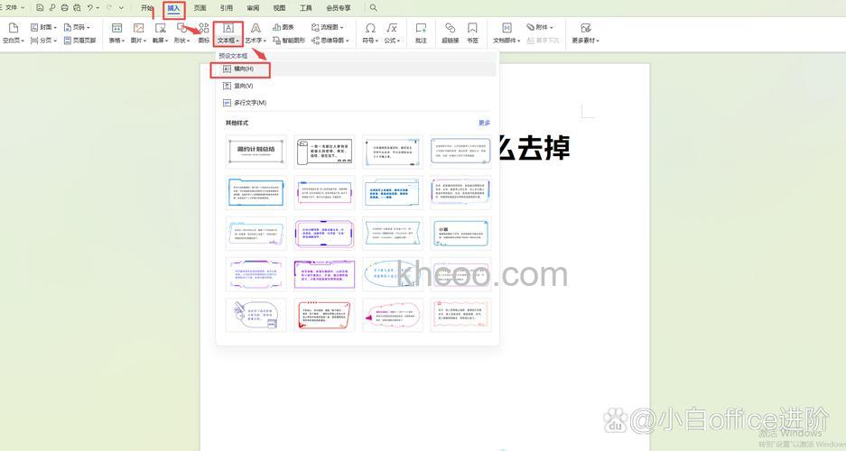Click the text box (文本框) icon

228,28
